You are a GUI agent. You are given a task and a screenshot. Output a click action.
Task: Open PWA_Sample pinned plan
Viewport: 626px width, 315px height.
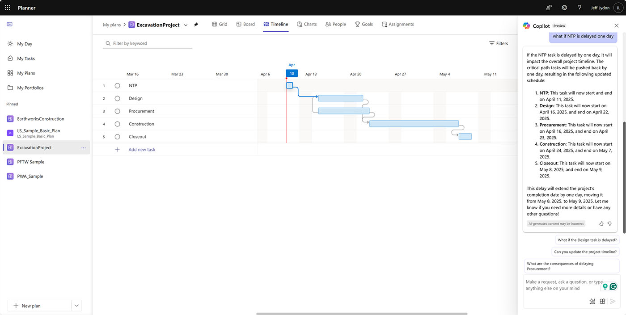pos(30,176)
